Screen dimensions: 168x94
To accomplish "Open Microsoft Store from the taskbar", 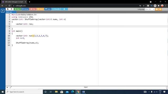I will (x=62, y=92).
